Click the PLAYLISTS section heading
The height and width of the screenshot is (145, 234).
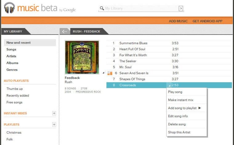pos(12,125)
